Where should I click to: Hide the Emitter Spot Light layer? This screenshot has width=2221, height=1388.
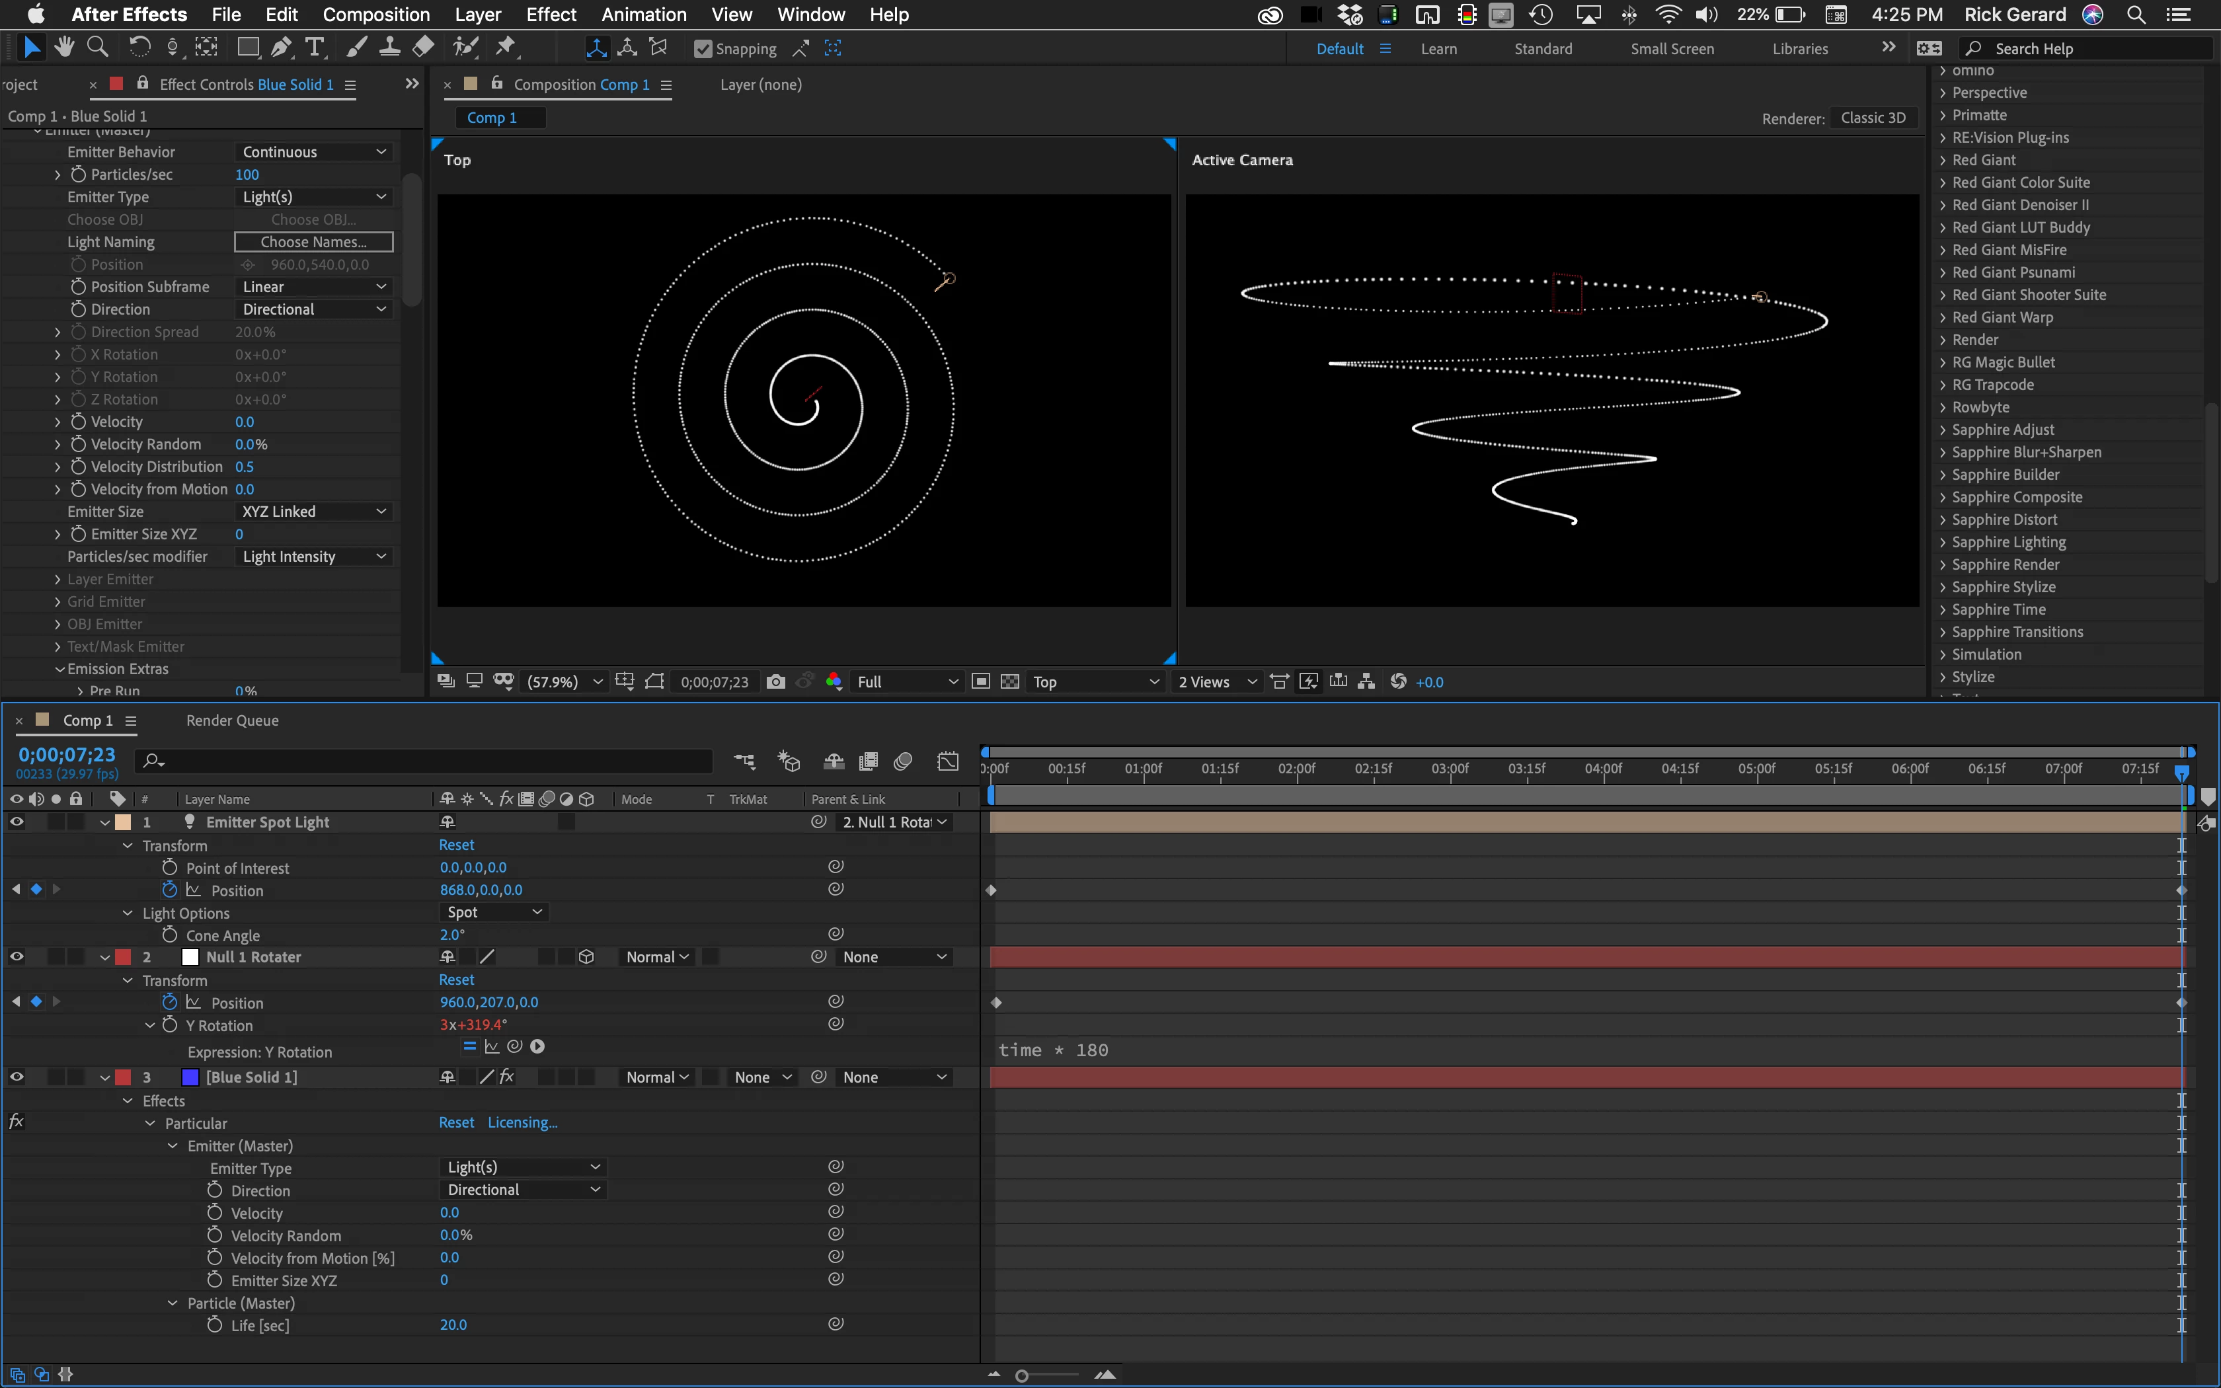(x=17, y=822)
